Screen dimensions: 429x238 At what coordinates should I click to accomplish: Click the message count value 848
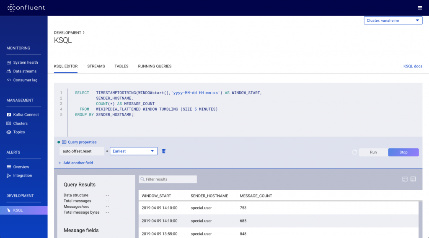[x=243, y=234]
